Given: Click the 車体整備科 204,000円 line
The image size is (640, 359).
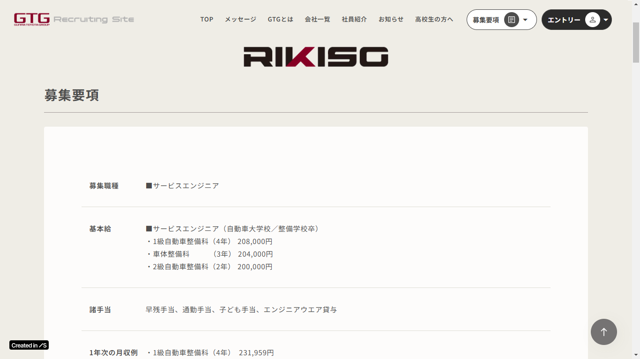Looking at the screenshot, I should click(x=209, y=254).
